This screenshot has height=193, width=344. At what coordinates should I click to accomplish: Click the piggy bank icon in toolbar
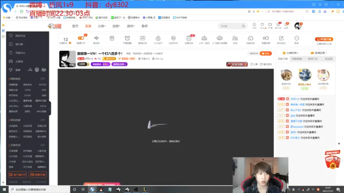pyautogui.click(x=266, y=38)
